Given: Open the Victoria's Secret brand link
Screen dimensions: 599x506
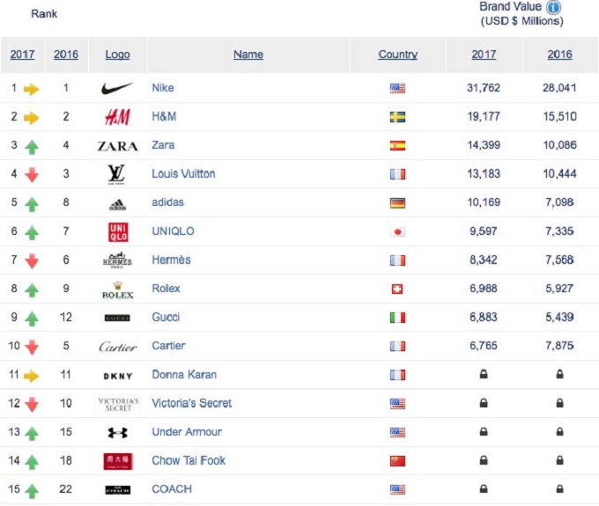Looking at the screenshot, I should click(x=192, y=403).
